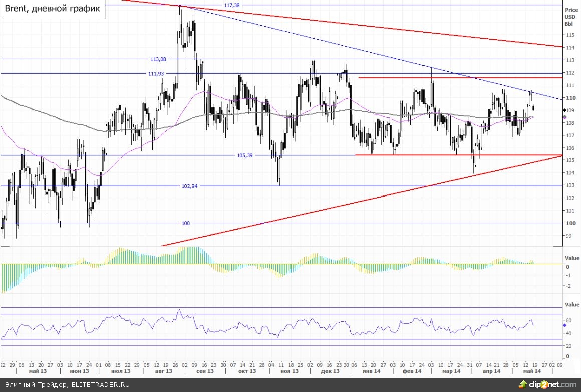The width and height of the screenshot is (581, 392).
Task: Pick the 105,39 support level label
Action: [244, 155]
